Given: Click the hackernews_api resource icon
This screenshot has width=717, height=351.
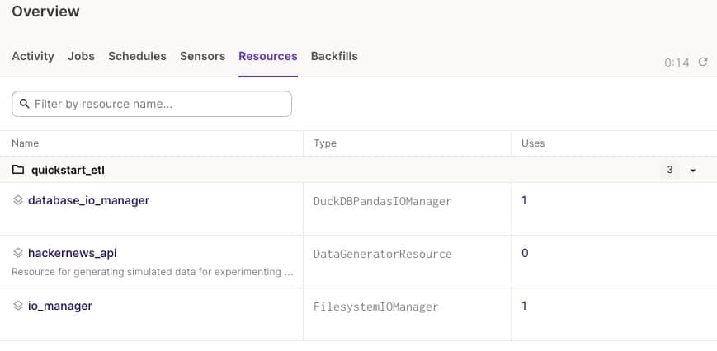Looking at the screenshot, I should click(x=18, y=253).
